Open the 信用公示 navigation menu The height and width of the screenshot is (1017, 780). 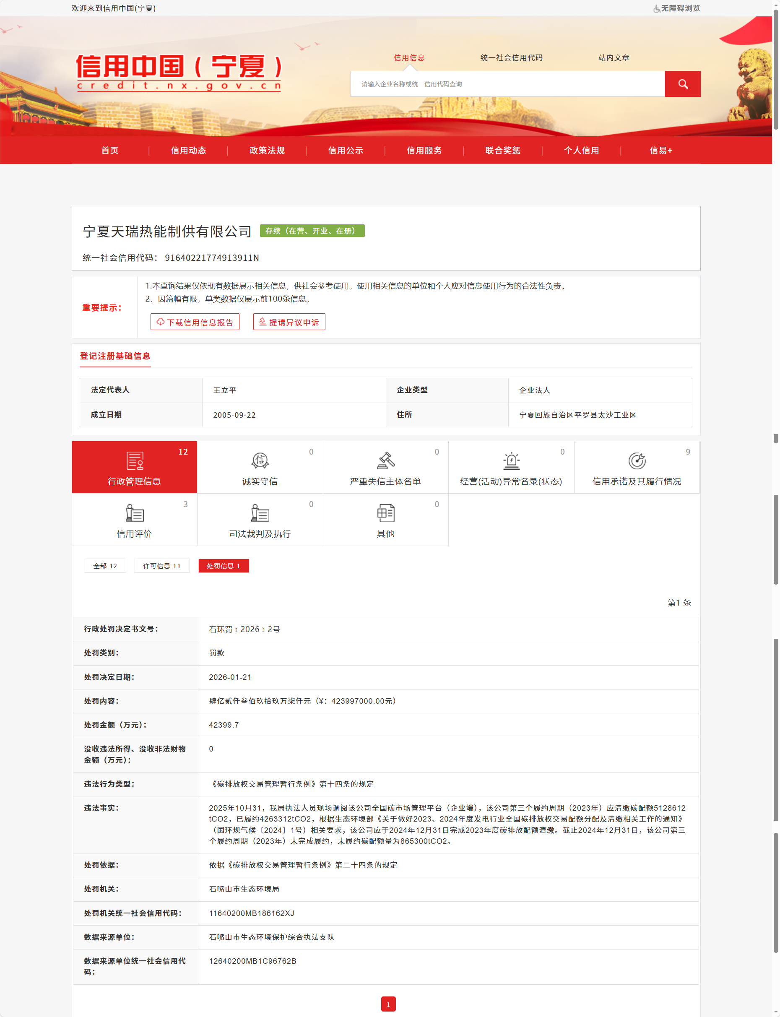pyautogui.click(x=346, y=151)
